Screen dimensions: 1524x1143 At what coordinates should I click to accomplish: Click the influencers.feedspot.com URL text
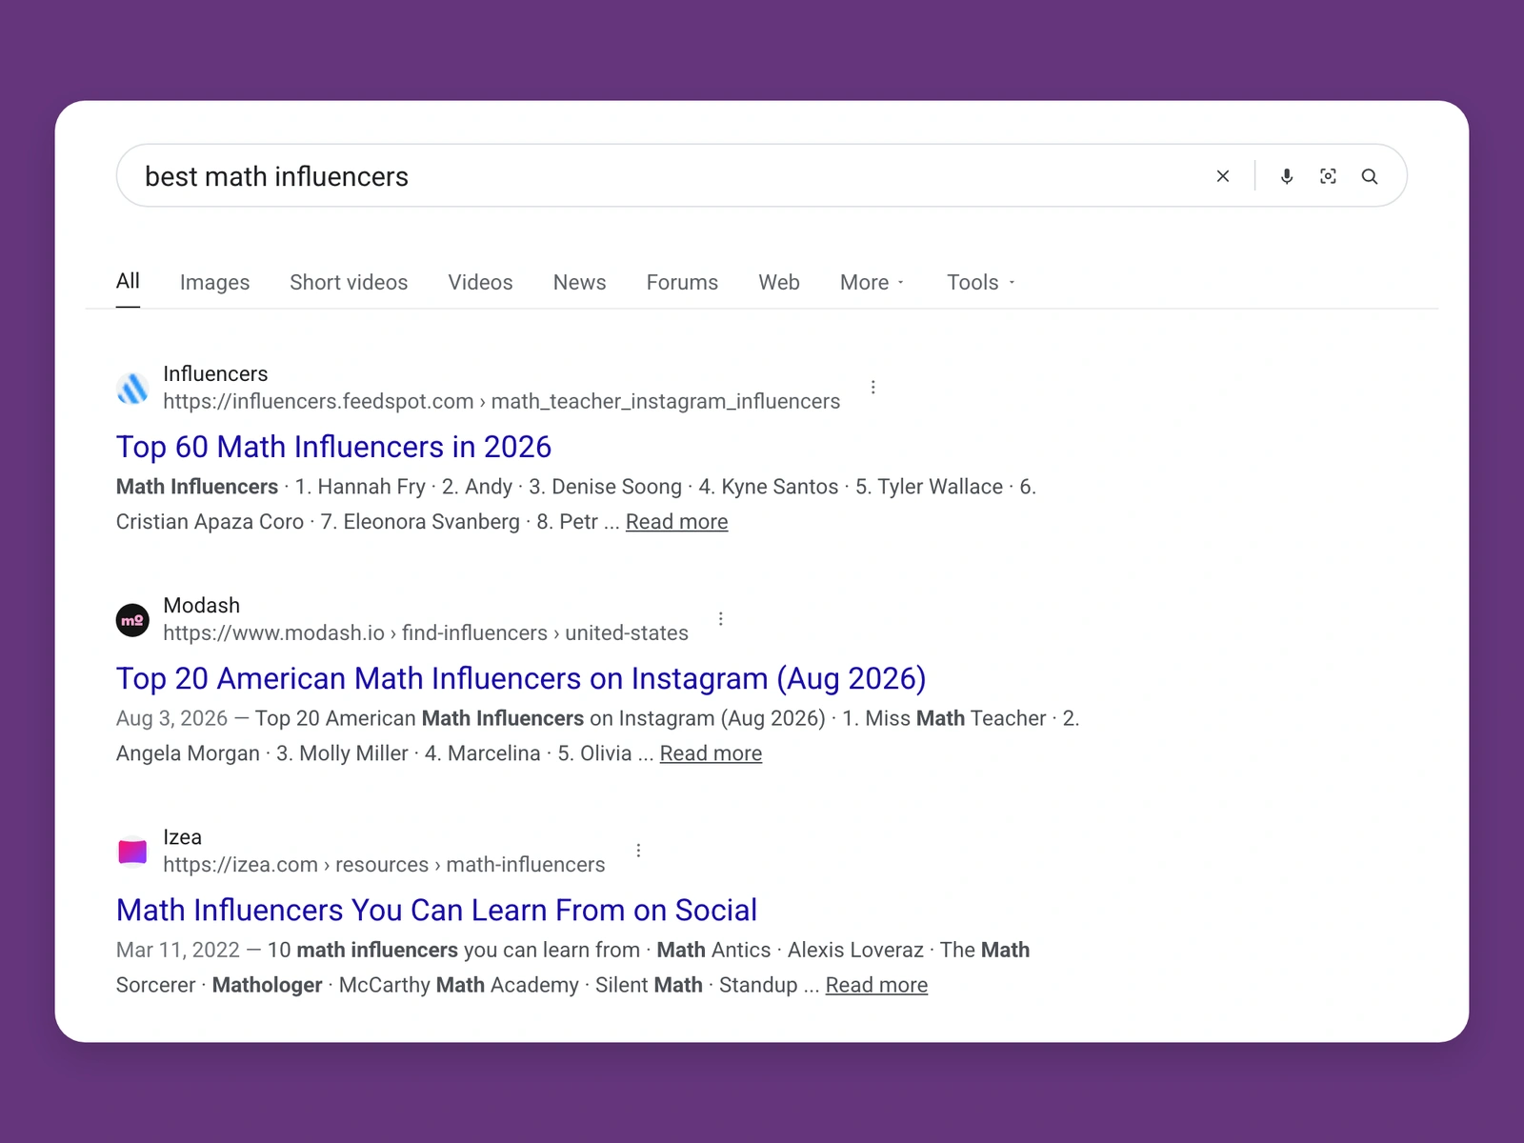(x=501, y=401)
